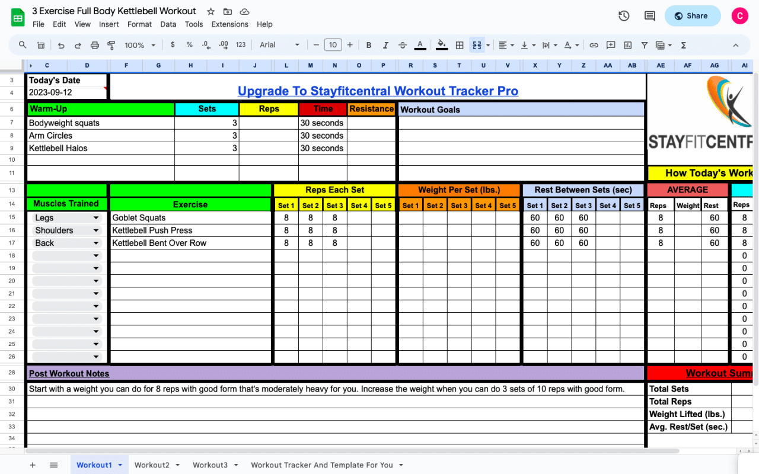This screenshot has width=759, height=474.
Task: Expand merge cells options arrow
Action: tap(488, 45)
